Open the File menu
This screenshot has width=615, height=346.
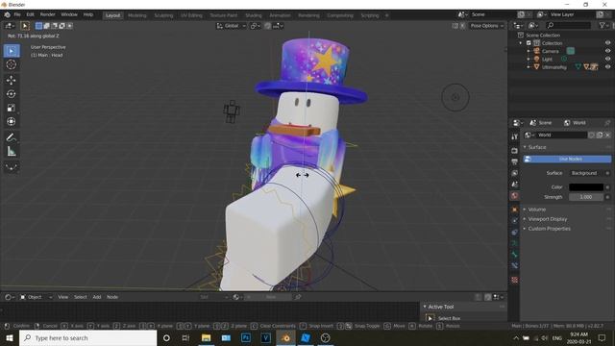(x=17, y=14)
